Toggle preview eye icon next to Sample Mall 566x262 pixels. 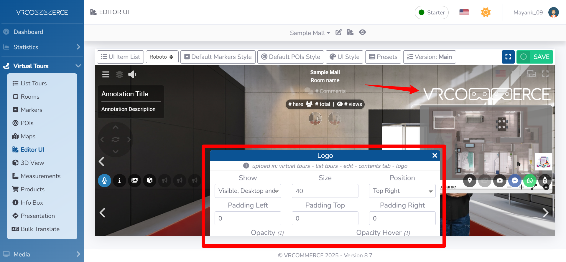click(x=362, y=32)
